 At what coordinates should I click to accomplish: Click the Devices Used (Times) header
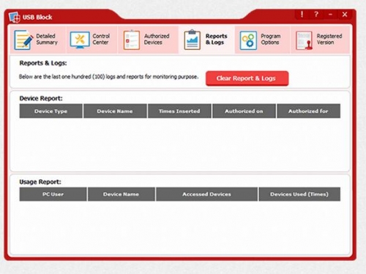(x=299, y=194)
